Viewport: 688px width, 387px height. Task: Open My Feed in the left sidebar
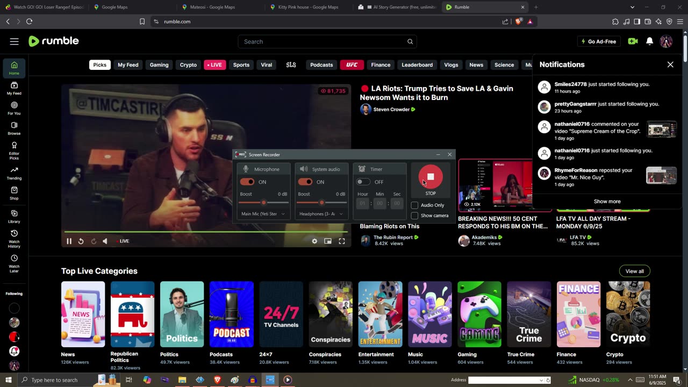click(14, 89)
